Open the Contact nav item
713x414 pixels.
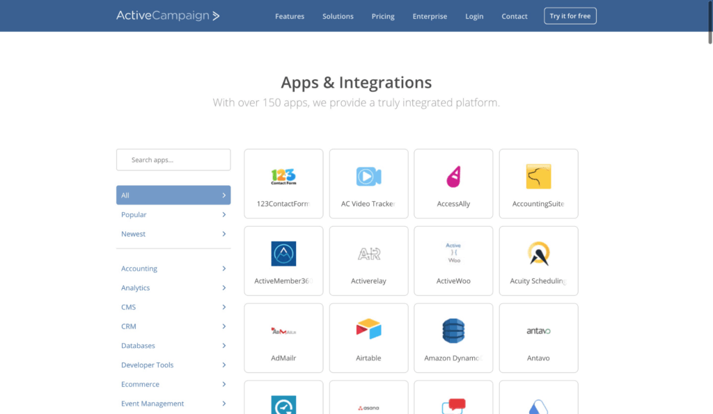[x=515, y=16]
